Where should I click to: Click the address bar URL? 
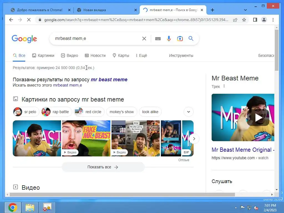click(136, 20)
